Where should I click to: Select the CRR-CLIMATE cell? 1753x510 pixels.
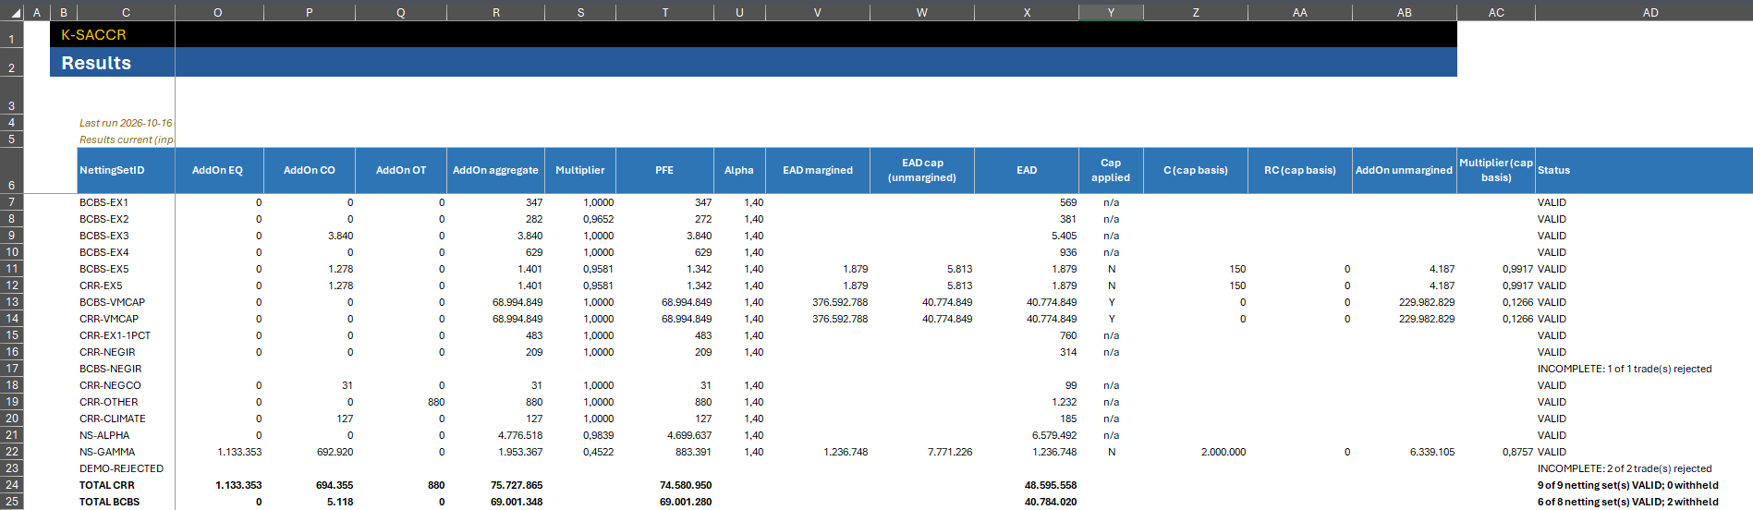click(126, 419)
